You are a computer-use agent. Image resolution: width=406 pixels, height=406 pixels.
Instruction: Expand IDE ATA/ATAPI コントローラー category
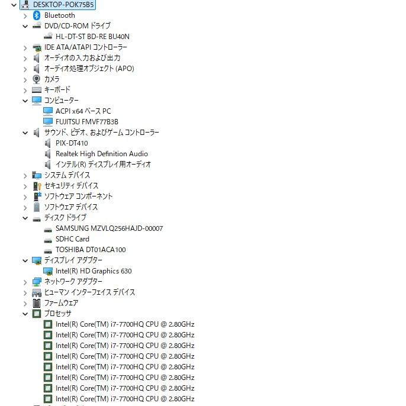(25, 48)
